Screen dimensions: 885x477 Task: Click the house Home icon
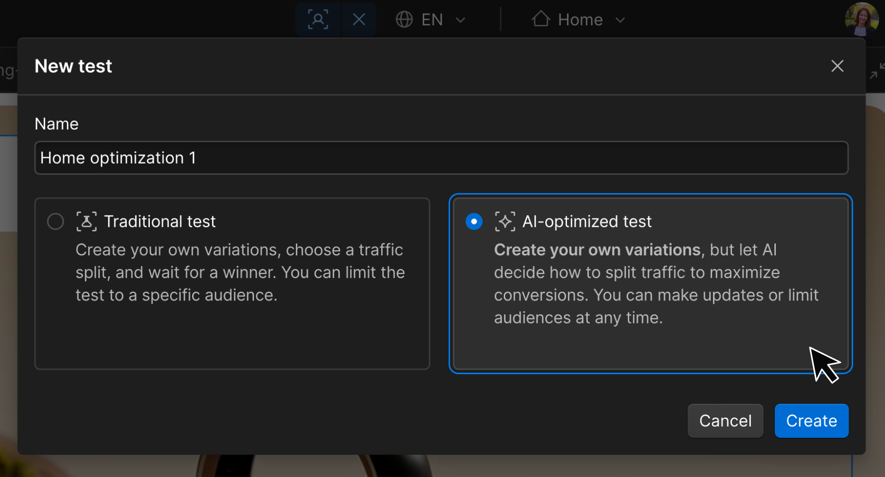(x=541, y=19)
